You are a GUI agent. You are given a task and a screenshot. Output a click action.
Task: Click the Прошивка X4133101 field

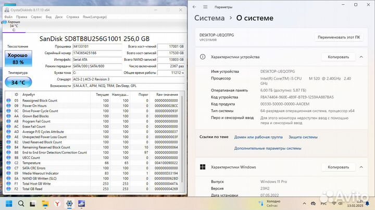97,47
